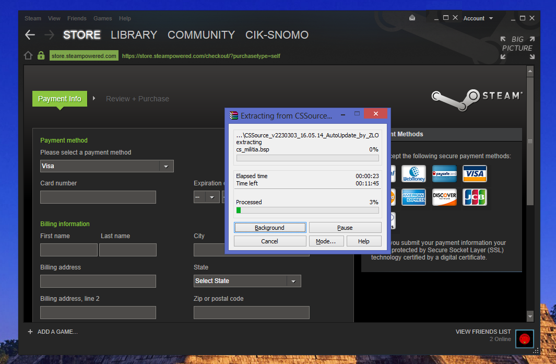Click the green padlock security icon

click(41, 55)
